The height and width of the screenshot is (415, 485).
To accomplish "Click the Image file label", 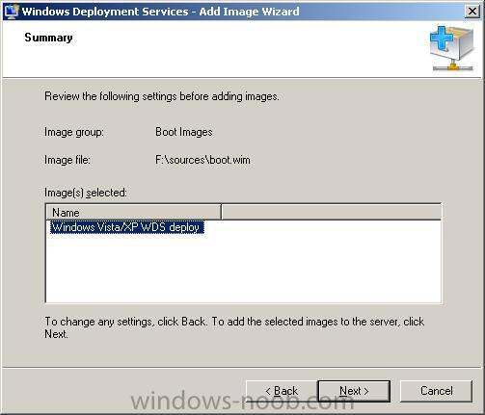I will (67, 160).
